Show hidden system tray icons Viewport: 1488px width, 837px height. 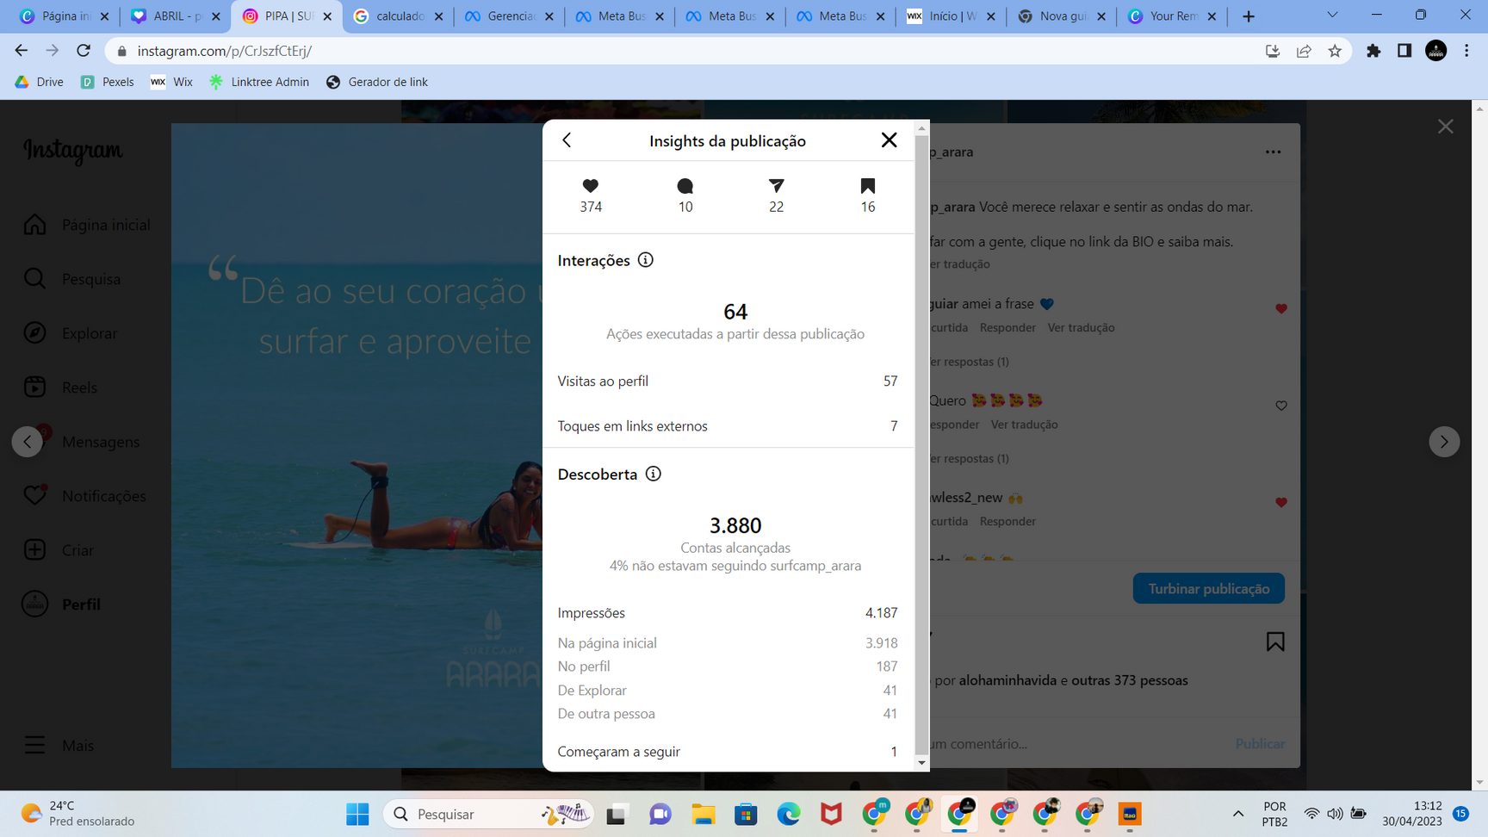(x=1237, y=814)
